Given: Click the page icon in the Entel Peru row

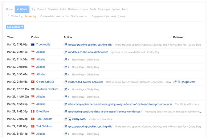Looking at the screenshot, I should (x=65, y=112).
